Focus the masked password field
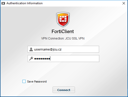The height and width of the screenshot is (97, 128). pyautogui.click(x=64, y=58)
